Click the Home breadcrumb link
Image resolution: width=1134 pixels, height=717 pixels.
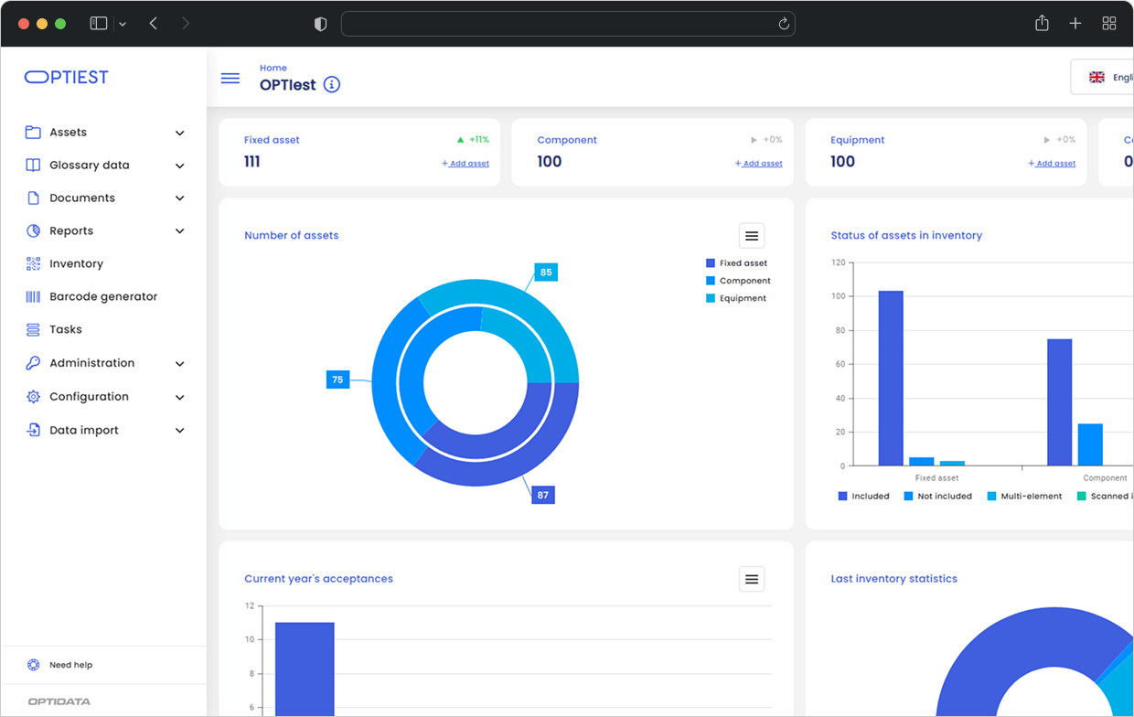(x=273, y=69)
